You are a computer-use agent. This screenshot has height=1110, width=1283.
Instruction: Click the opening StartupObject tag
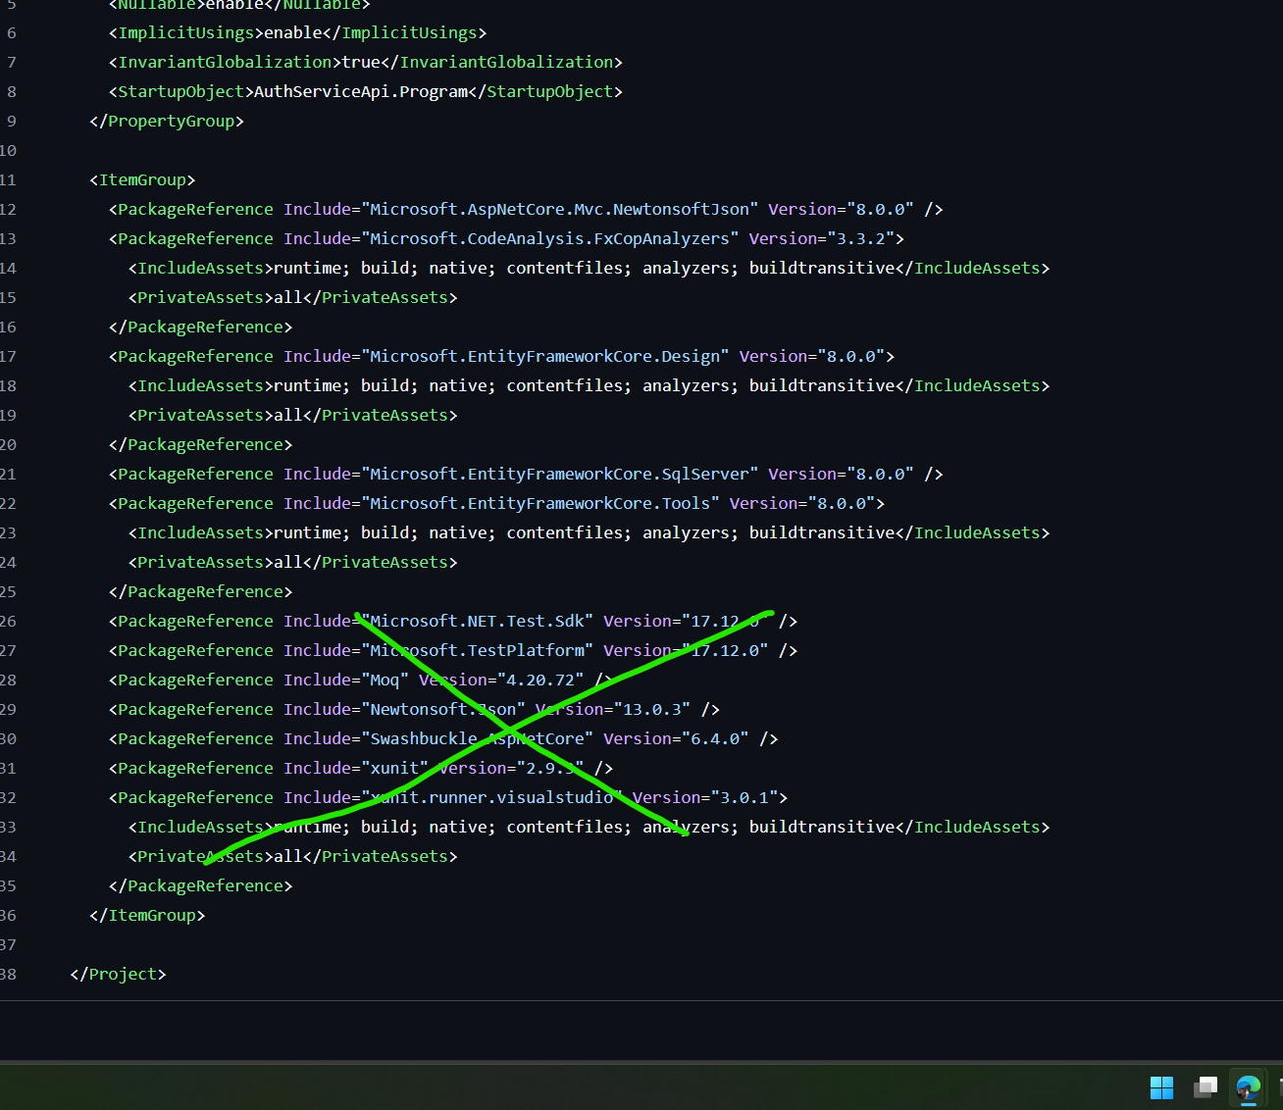point(181,91)
